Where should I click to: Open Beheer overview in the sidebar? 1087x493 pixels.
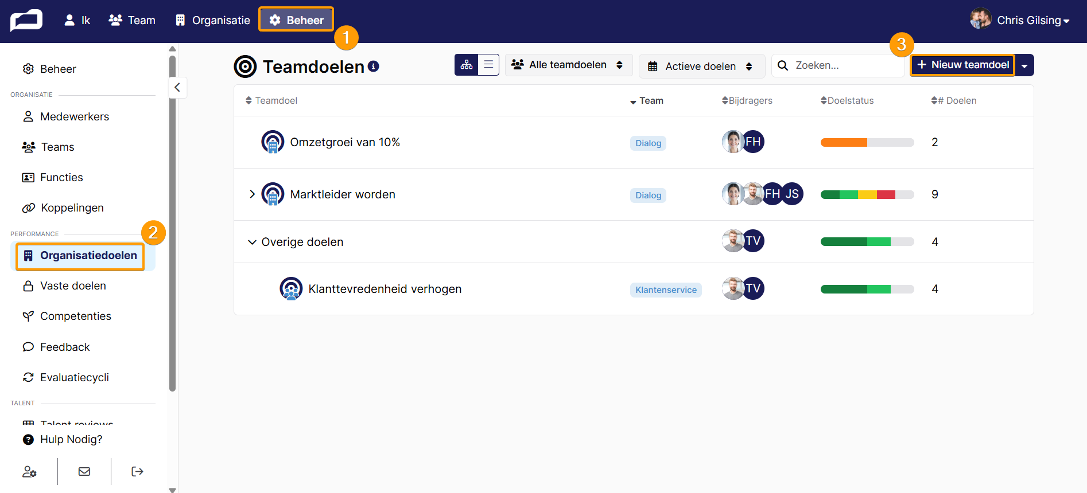49,69
